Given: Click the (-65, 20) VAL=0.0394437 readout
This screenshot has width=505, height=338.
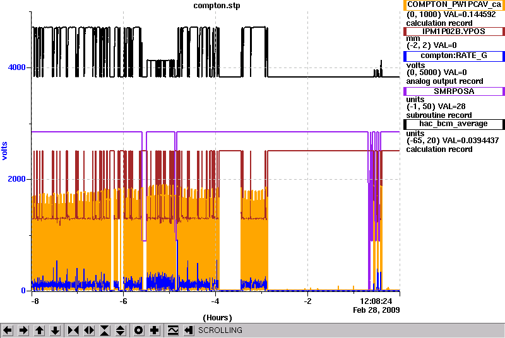Looking at the screenshot, I should pos(453,141).
